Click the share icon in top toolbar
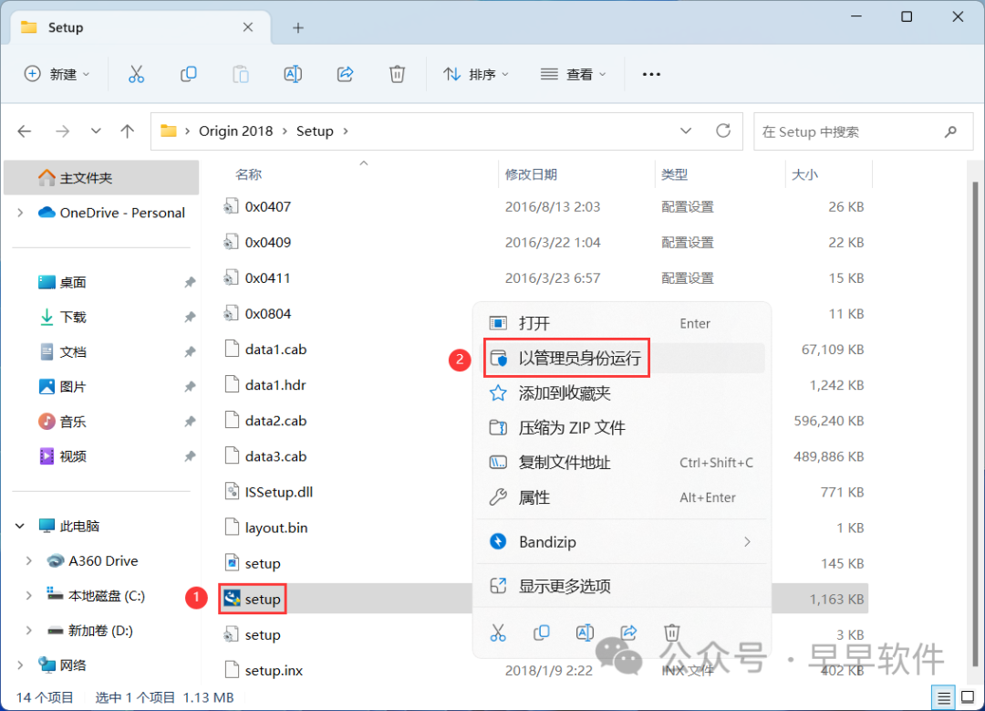This screenshot has width=985, height=711. [x=345, y=75]
